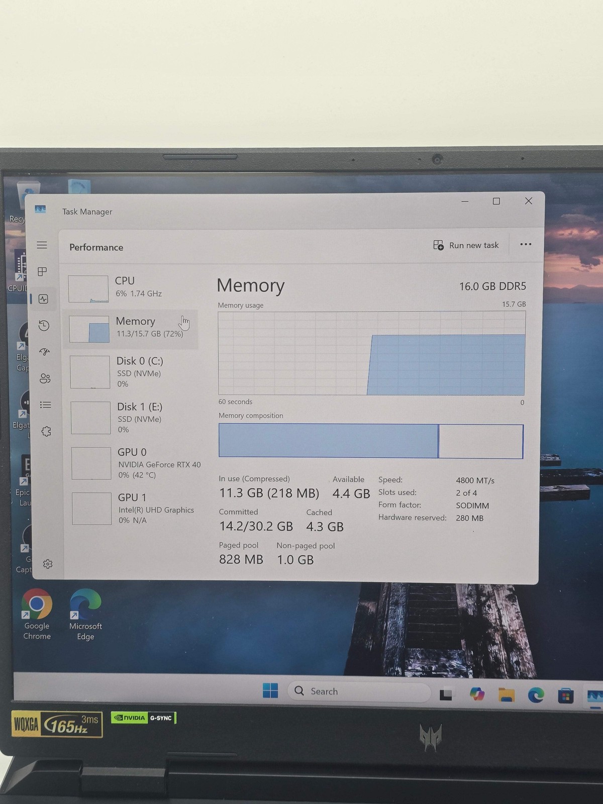Open Task Manager settings gear icon
603x804 pixels.
tap(48, 564)
